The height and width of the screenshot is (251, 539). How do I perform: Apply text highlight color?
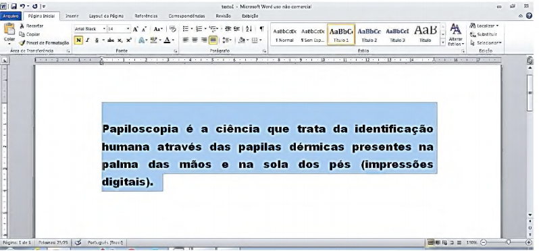click(153, 40)
